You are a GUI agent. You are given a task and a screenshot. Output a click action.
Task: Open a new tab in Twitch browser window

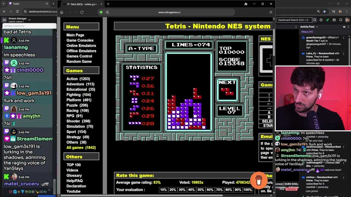point(53,4)
